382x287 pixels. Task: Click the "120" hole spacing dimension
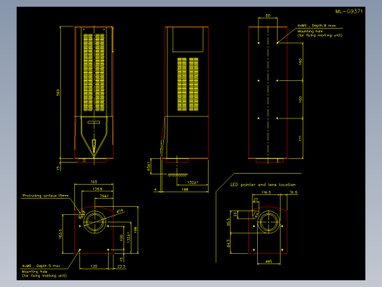point(94,266)
